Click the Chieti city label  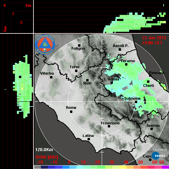pos(148,86)
